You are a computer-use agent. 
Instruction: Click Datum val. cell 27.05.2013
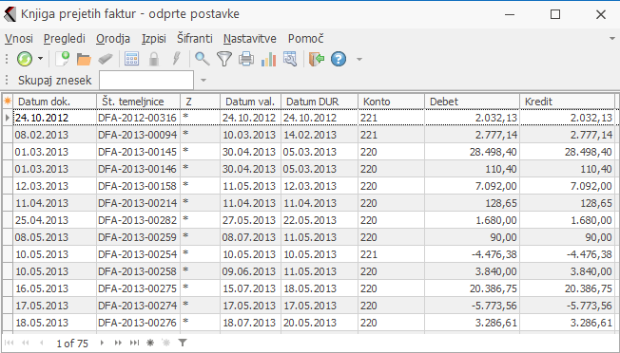250,220
